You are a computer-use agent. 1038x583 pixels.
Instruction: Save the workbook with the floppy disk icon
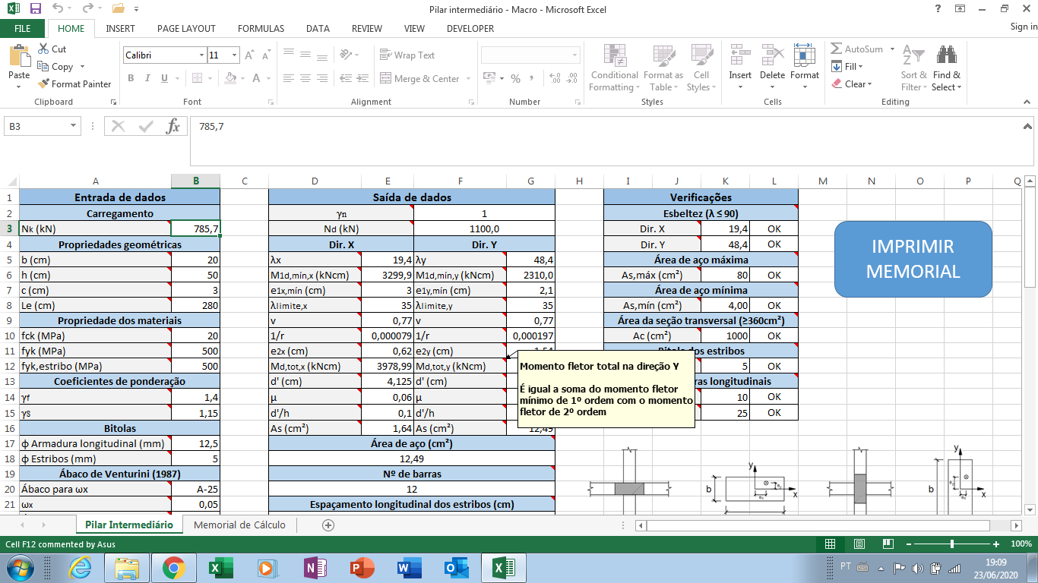(x=35, y=8)
